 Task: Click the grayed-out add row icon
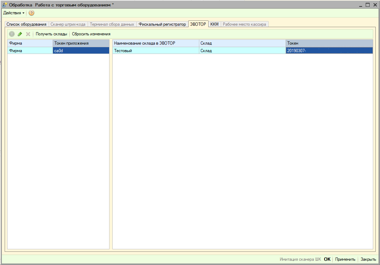tap(12, 34)
